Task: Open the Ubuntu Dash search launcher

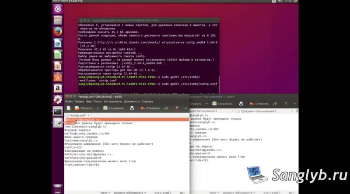Action: [58, 9]
